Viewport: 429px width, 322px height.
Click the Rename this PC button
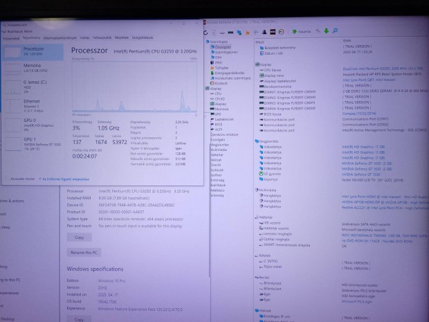tap(84, 253)
